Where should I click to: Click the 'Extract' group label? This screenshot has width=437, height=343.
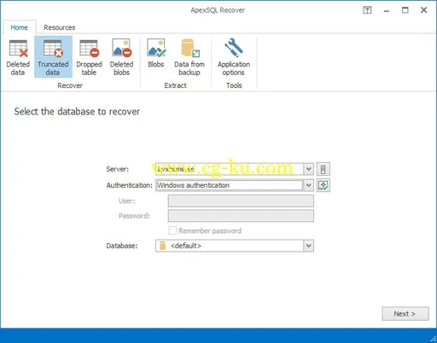176,85
